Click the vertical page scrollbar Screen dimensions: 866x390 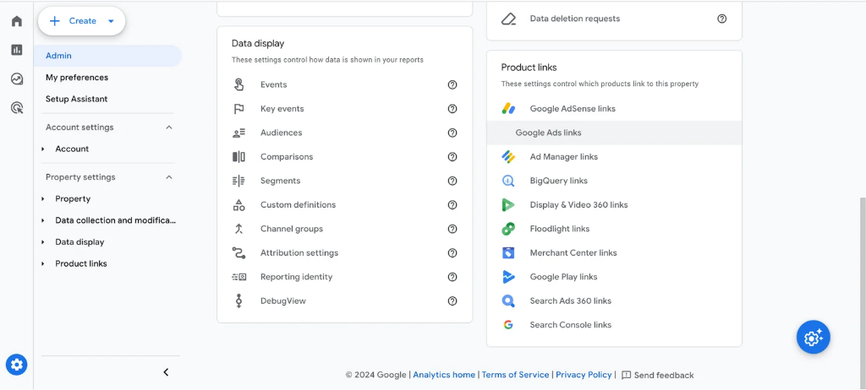click(x=862, y=279)
